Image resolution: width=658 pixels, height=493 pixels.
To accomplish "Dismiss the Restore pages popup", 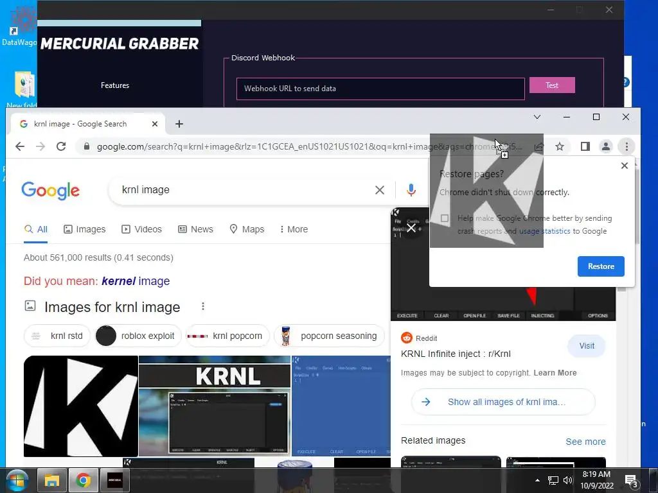I will (625, 166).
